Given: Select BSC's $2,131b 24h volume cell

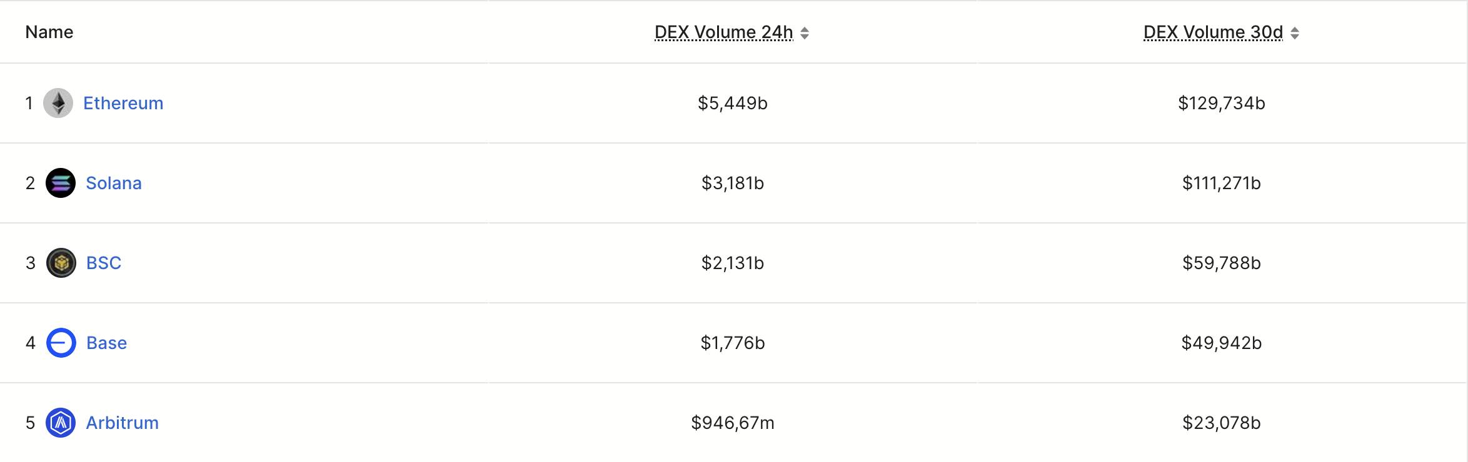Looking at the screenshot, I should pyautogui.click(x=733, y=263).
